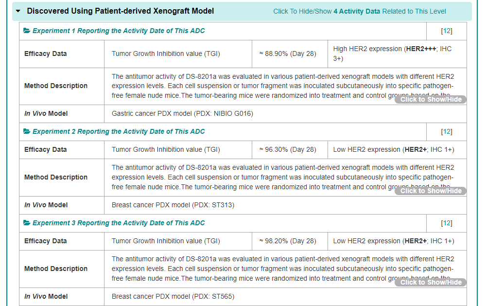This screenshot has width=486, height=306.
Task: Select Experiment 3 Reporting the Activity title
Action: pyautogui.click(x=119, y=223)
